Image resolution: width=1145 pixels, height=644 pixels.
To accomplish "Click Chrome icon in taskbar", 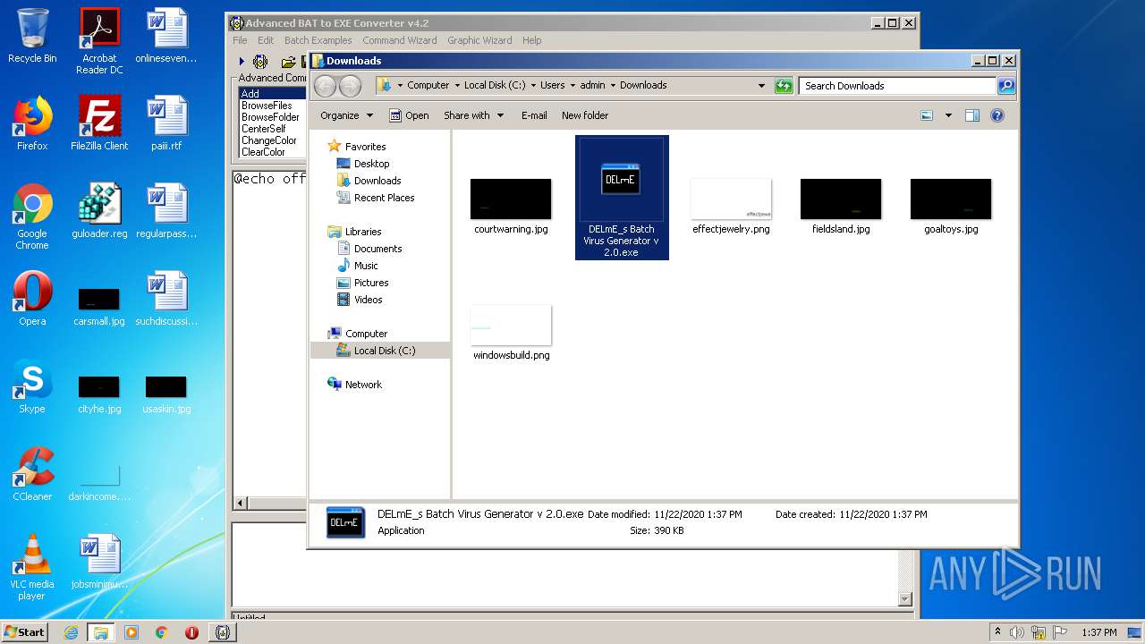I will 161,632.
